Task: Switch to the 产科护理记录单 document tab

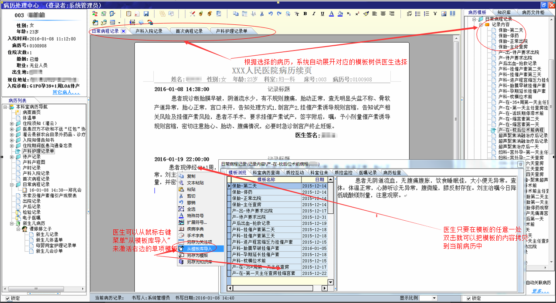Action: pyautogui.click(x=232, y=31)
